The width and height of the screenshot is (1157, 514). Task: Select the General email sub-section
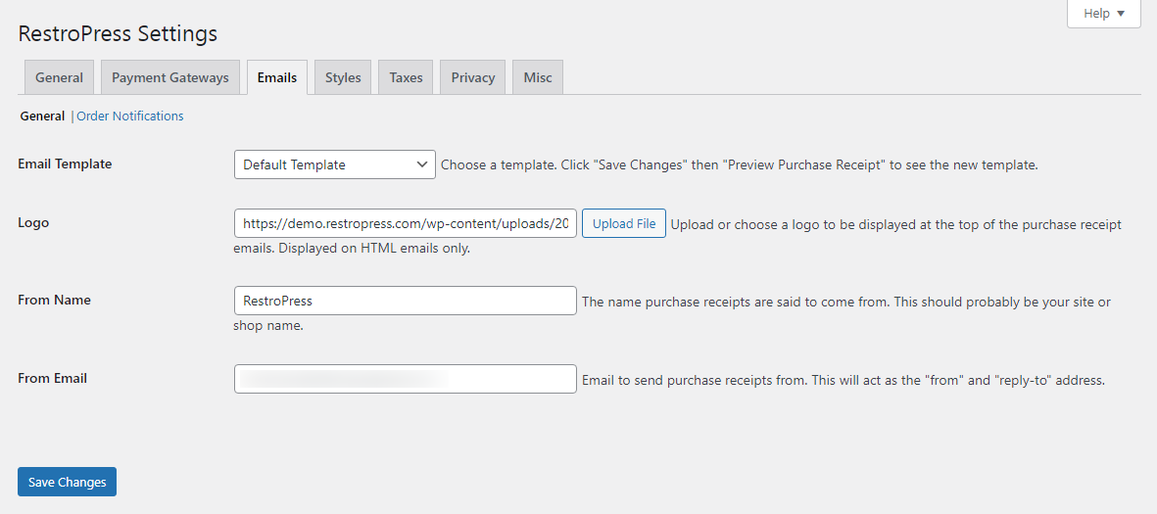42,116
